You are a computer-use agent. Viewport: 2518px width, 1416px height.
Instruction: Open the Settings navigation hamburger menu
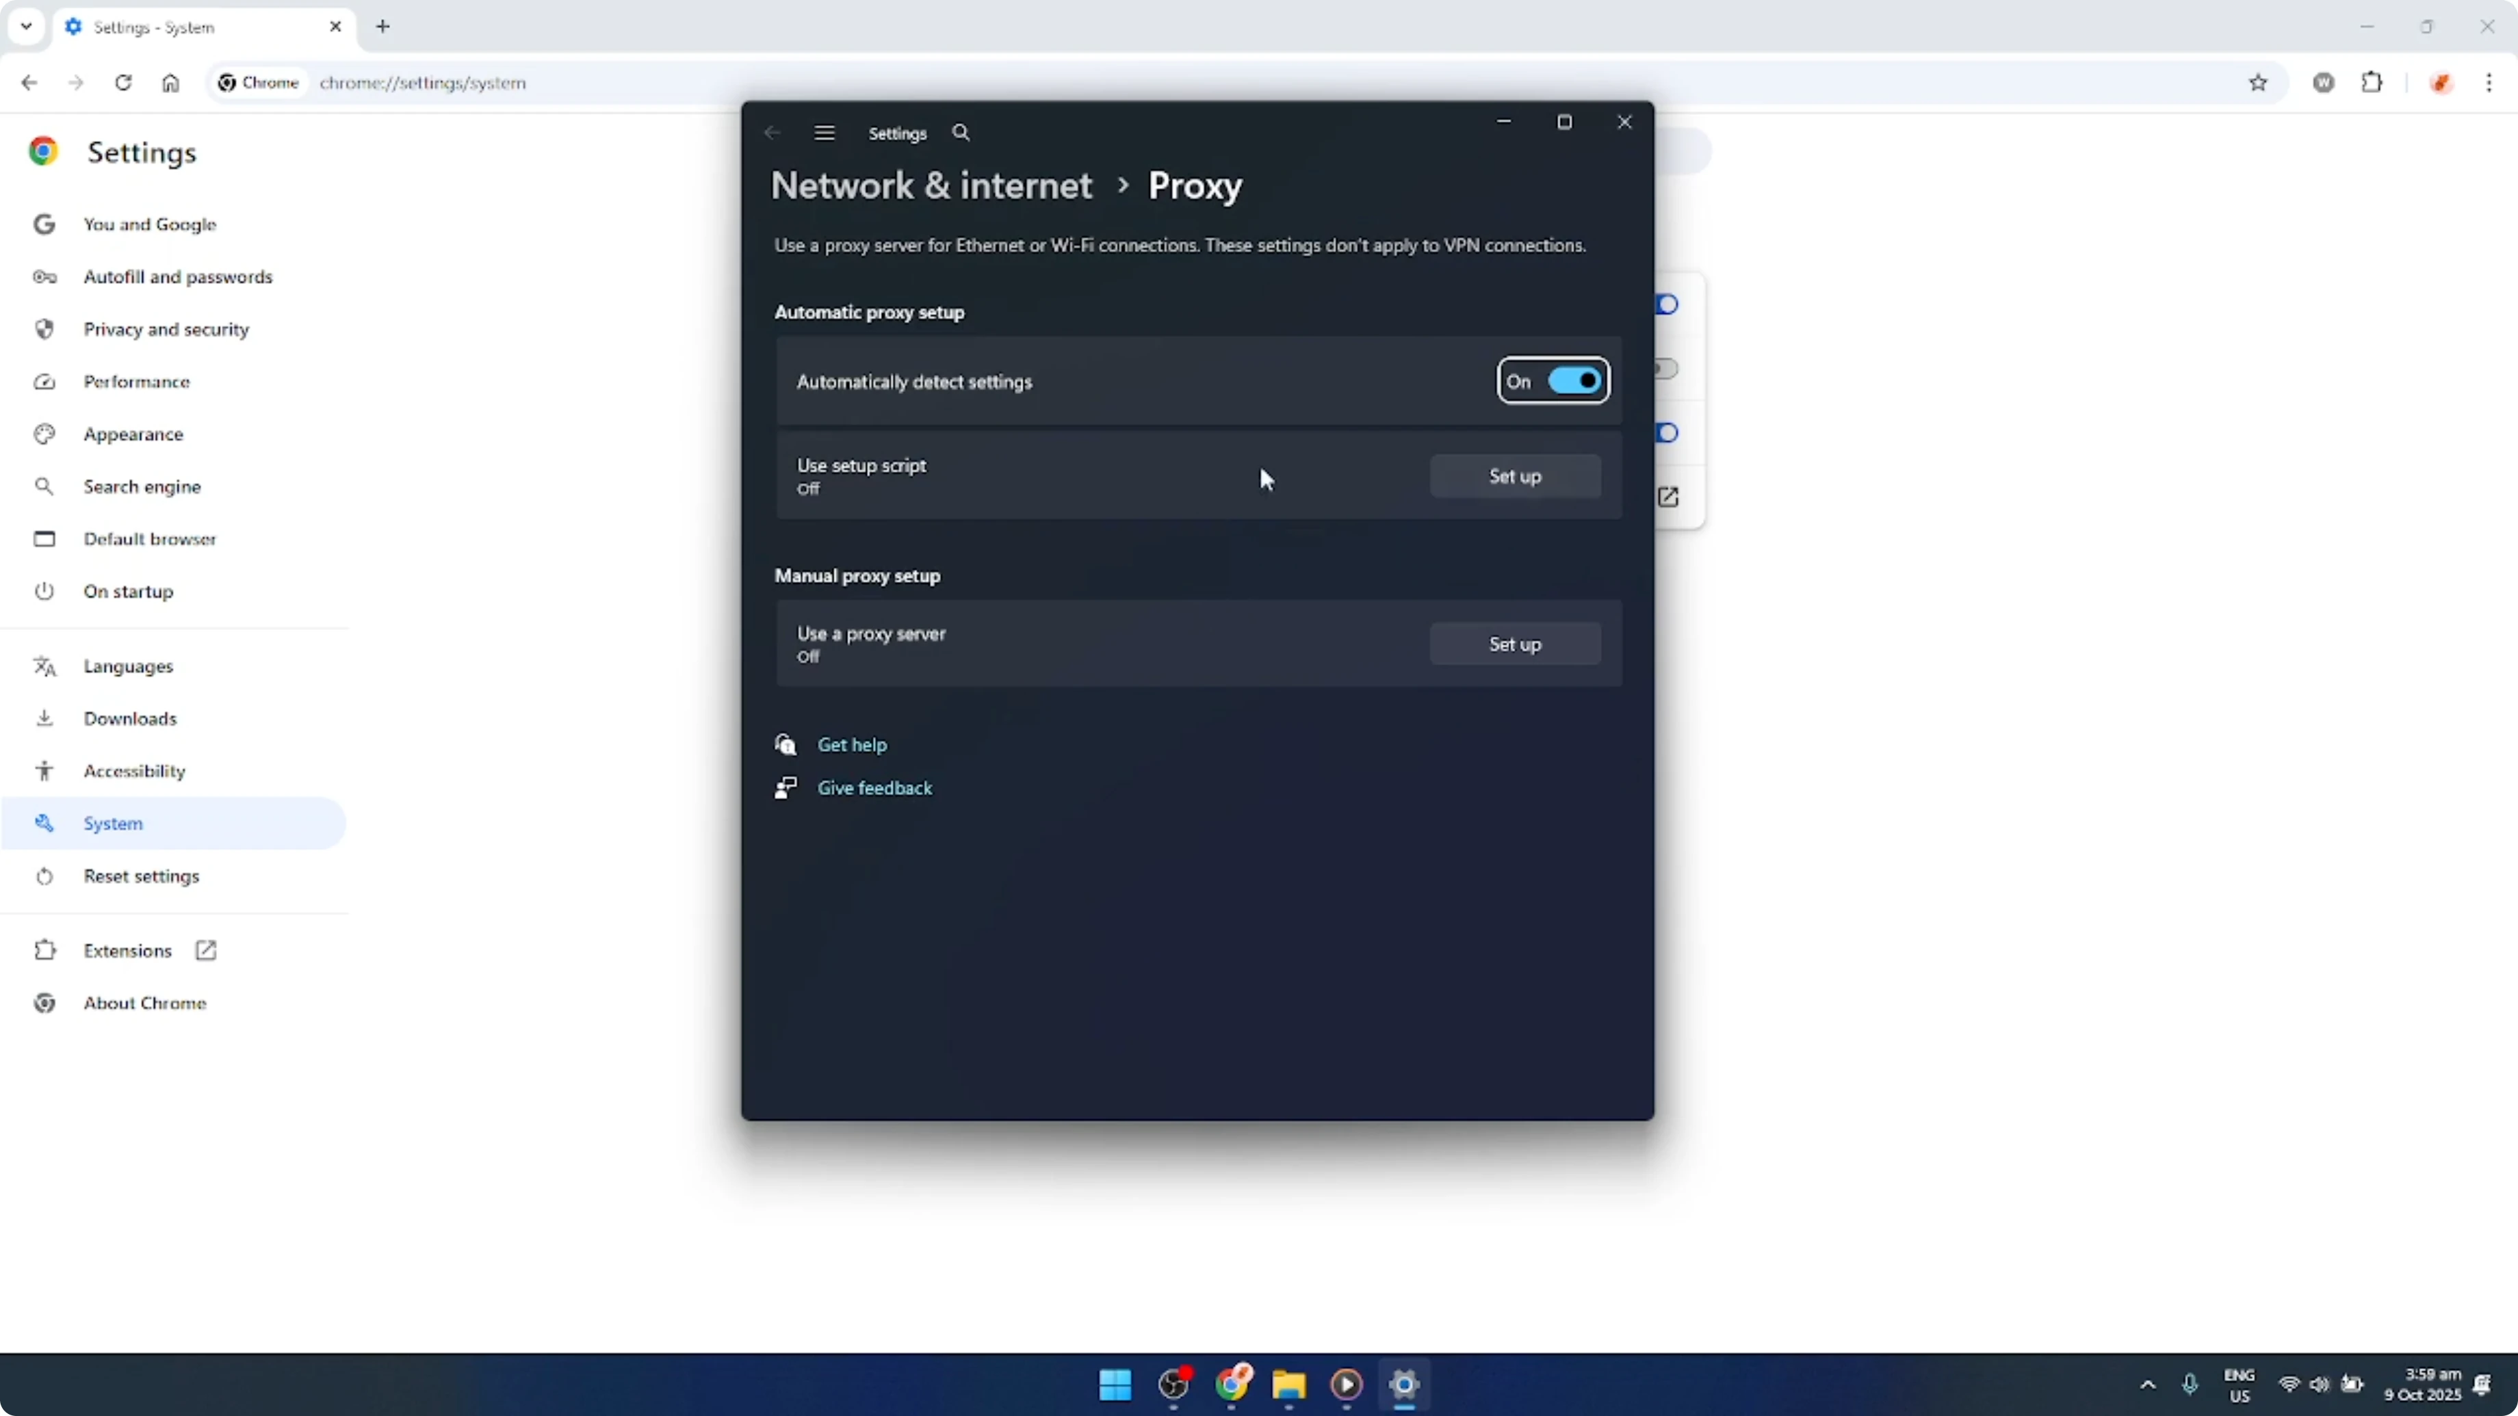[824, 133]
